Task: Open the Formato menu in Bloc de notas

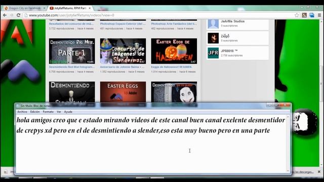Action: click(x=48, y=112)
